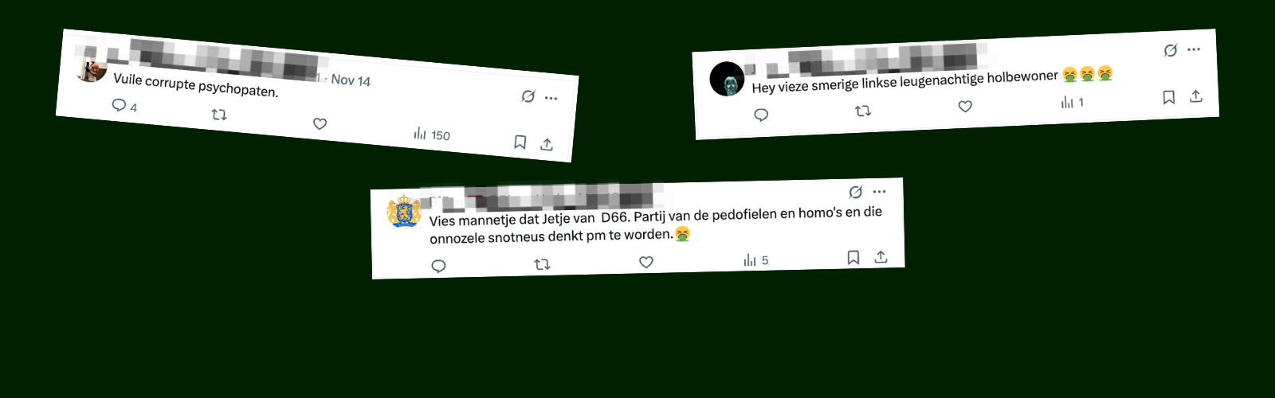This screenshot has width=1275, height=398.
Task: Open more options on Nov 14 tweet
Action: [x=551, y=98]
